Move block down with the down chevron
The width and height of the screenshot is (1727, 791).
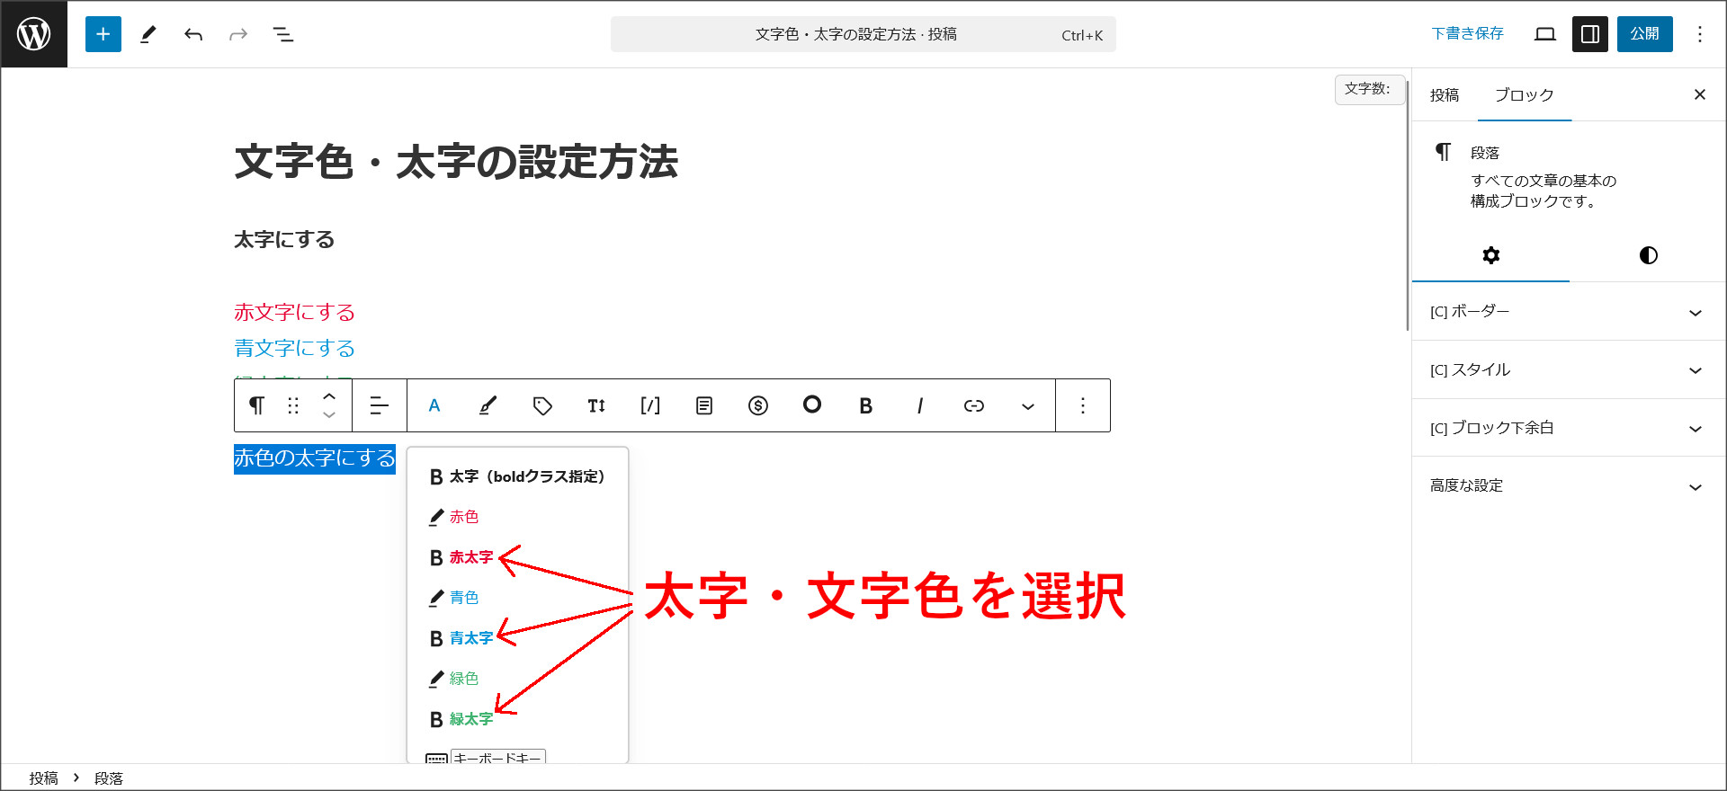tap(329, 415)
